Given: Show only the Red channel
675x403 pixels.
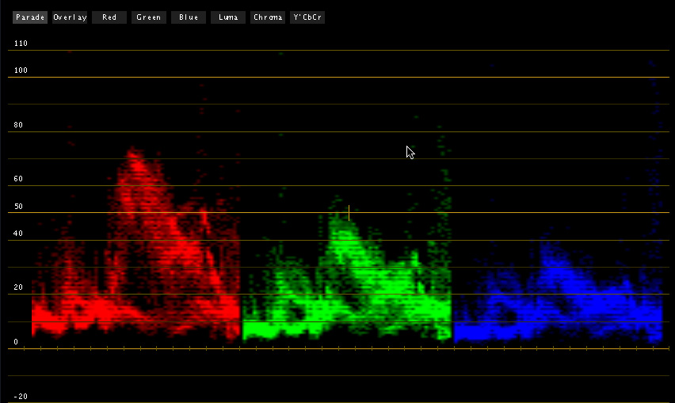Looking at the screenshot, I should point(109,17).
